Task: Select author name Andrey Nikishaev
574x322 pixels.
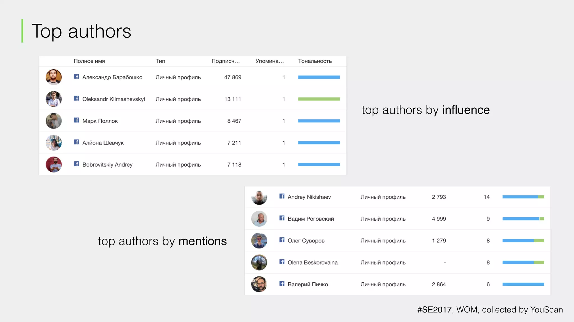Action: (x=309, y=197)
